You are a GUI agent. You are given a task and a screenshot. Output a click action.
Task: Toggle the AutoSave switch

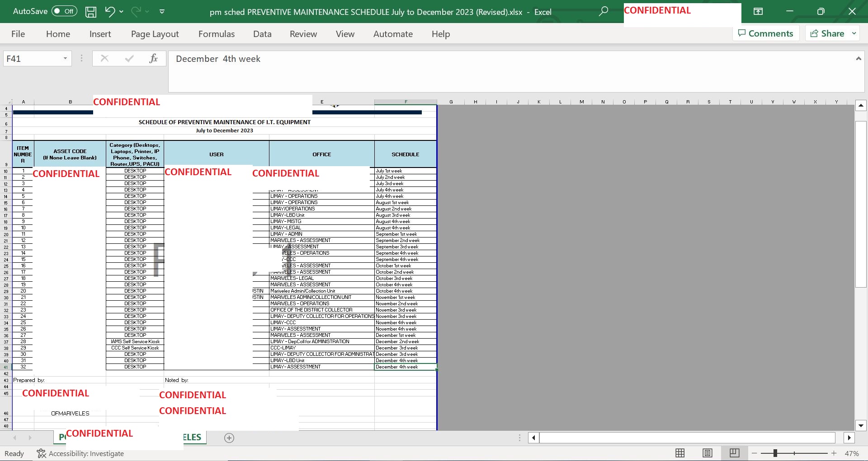(x=64, y=11)
